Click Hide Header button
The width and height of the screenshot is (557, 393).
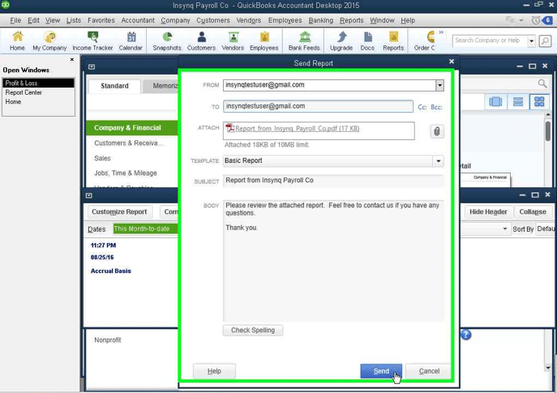(x=488, y=212)
